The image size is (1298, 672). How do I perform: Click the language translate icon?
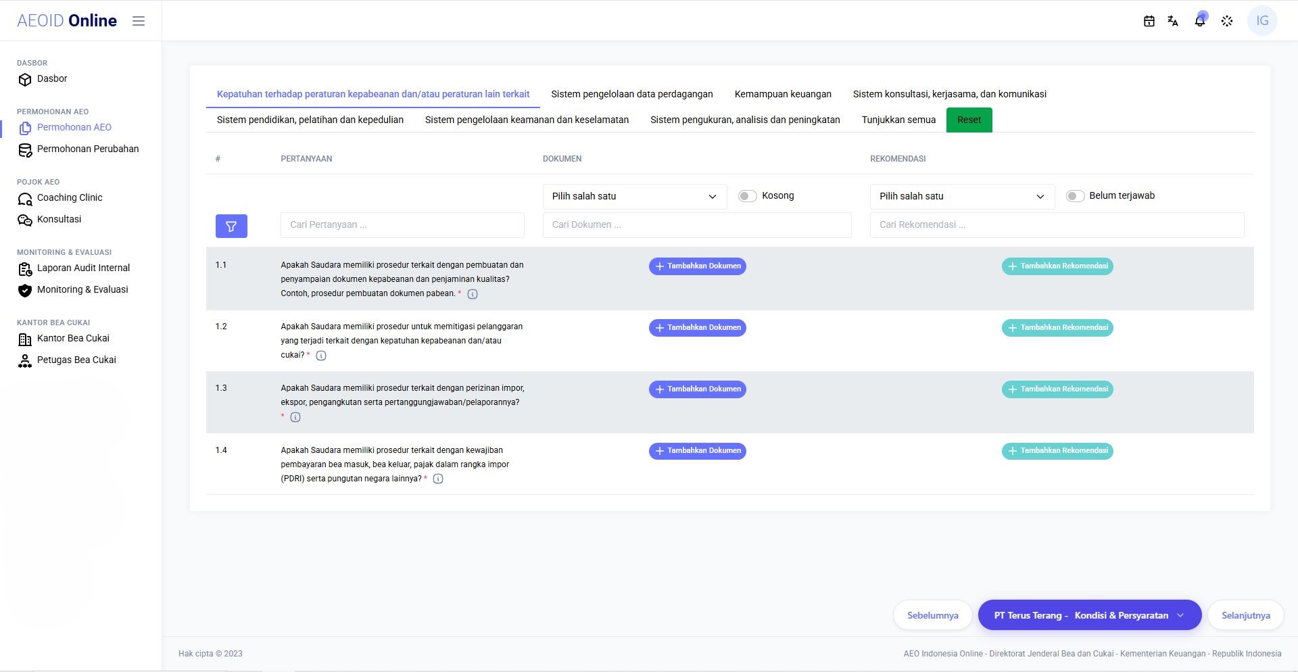[1173, 21]
